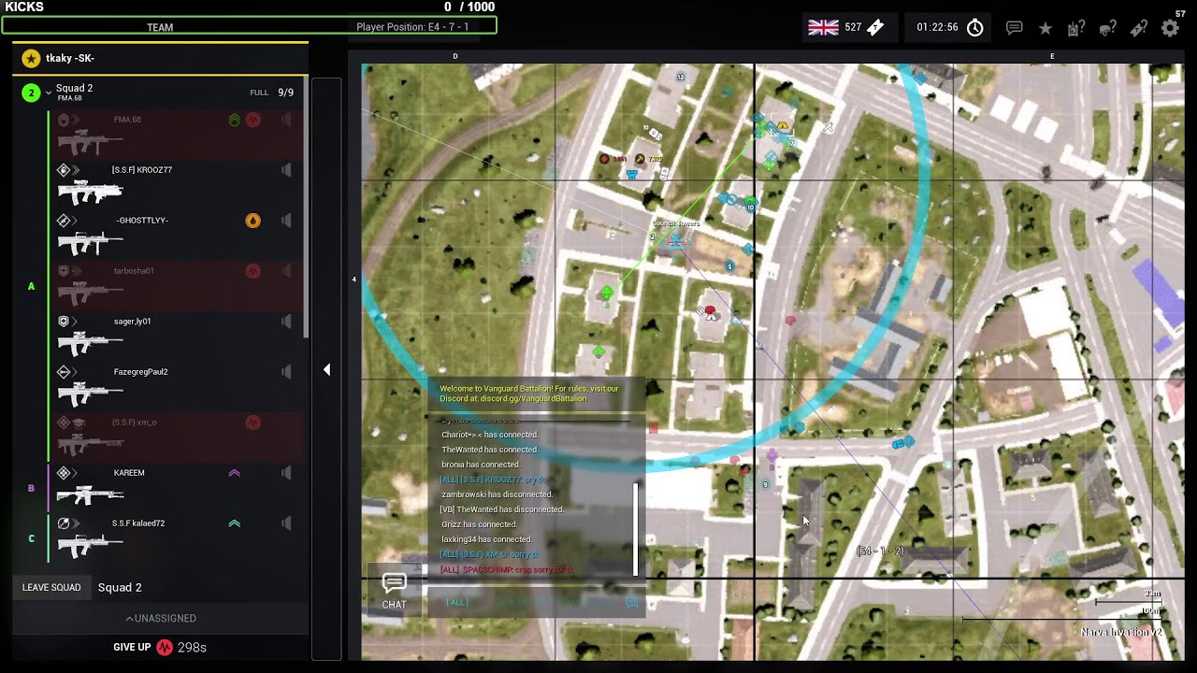Click the star favorites icon in top bar

pos(1046,28)
